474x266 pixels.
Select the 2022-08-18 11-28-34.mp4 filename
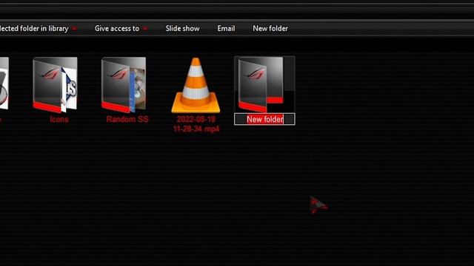click(196, 124)
